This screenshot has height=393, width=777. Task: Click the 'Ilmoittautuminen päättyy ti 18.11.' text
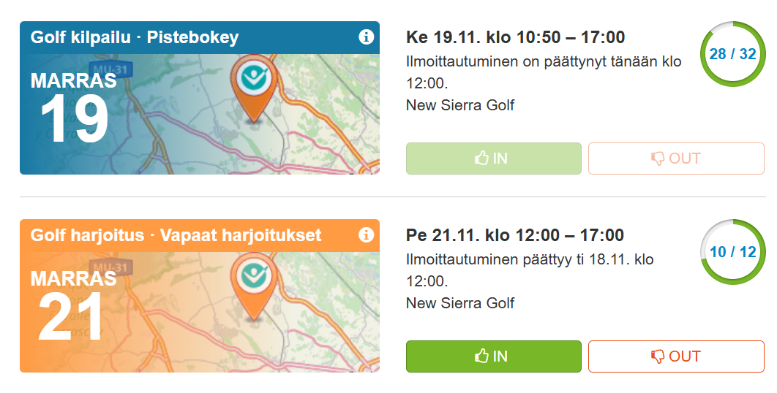click(530, 270)
